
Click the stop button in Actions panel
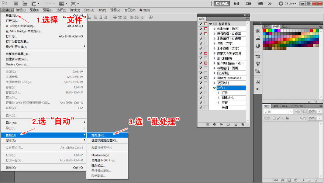point(207,124)
